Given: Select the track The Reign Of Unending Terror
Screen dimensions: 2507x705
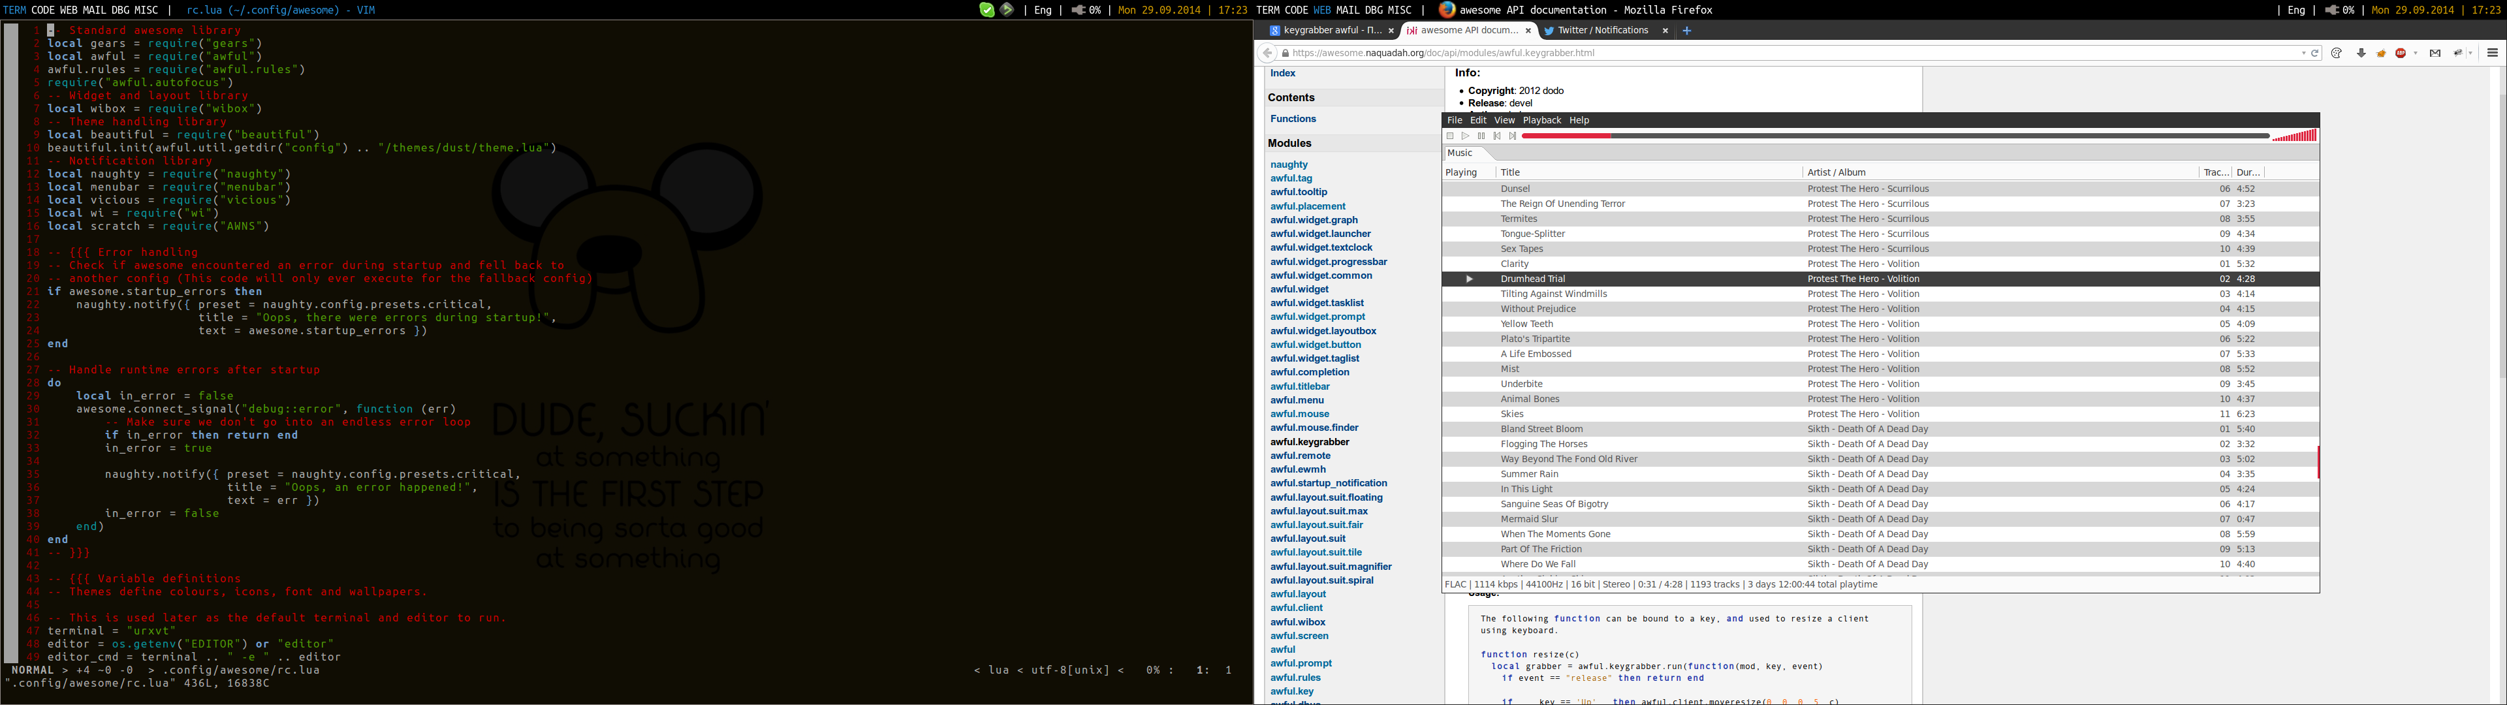Looking at the screenshot, I should (1880, 204).
